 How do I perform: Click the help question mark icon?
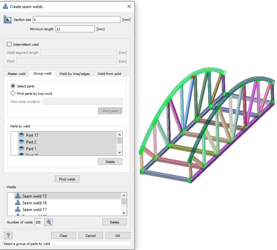(8, 236)
